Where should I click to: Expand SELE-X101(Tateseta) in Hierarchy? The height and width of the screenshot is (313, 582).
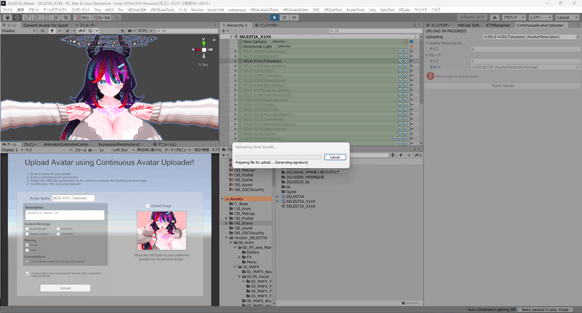(x=235, y=61)
